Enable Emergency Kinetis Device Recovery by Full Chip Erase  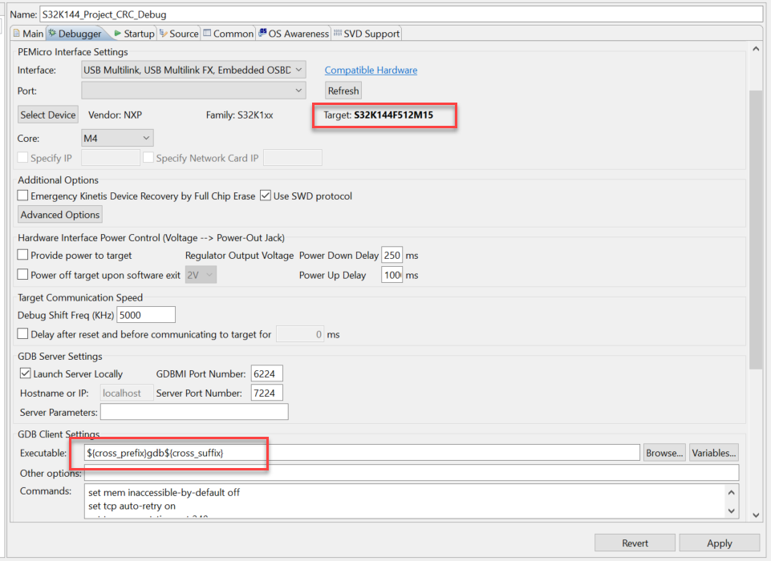click(x=22, y=196)
